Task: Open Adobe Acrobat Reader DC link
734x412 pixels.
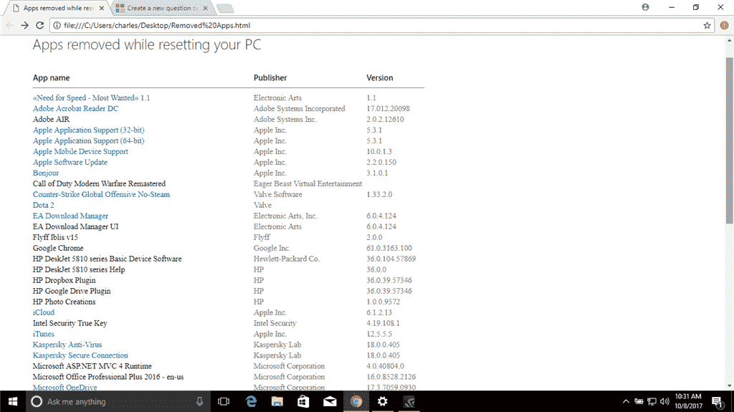Action: click(75, 109)
